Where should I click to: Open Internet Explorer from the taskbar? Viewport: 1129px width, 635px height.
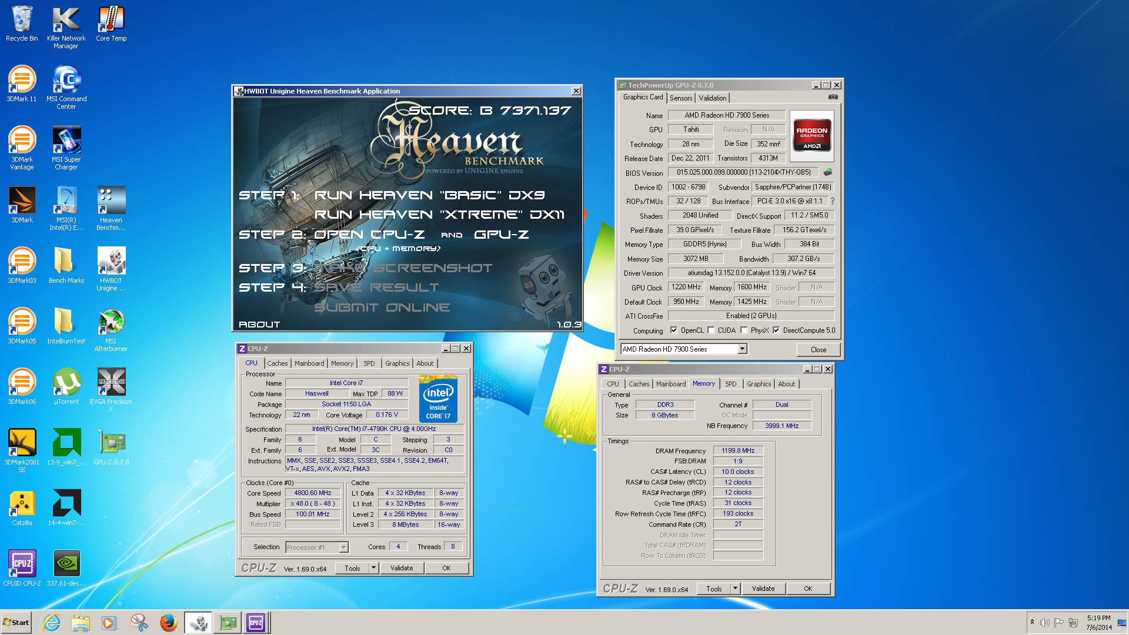pyautogui.click(x=52, y=623)
